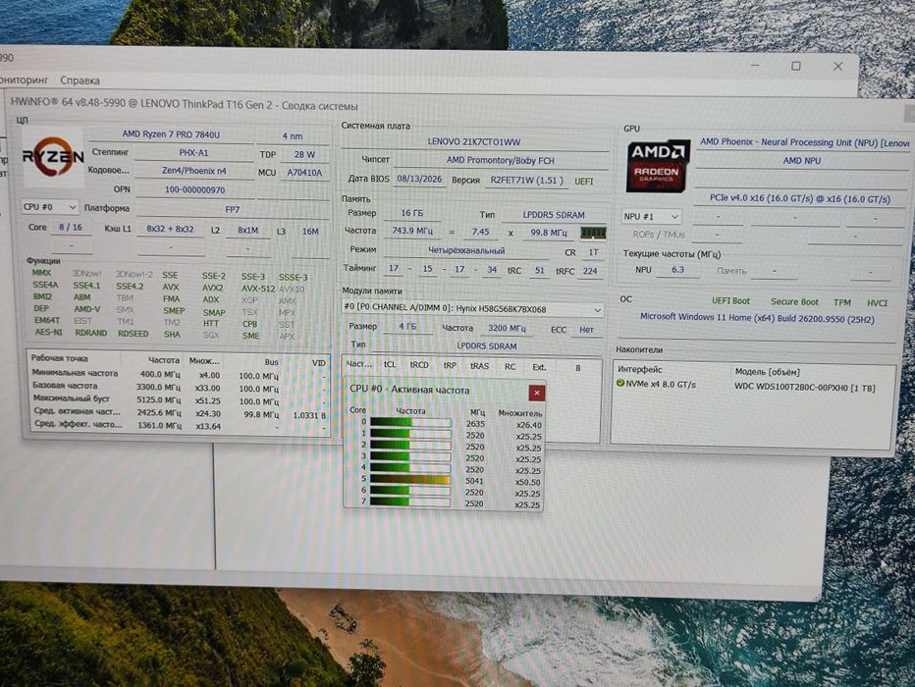Click the module frequency 3200 МГц value
The width and height of the screenshot is (915, 687).
pyautogui.click(x=507, y=329)
